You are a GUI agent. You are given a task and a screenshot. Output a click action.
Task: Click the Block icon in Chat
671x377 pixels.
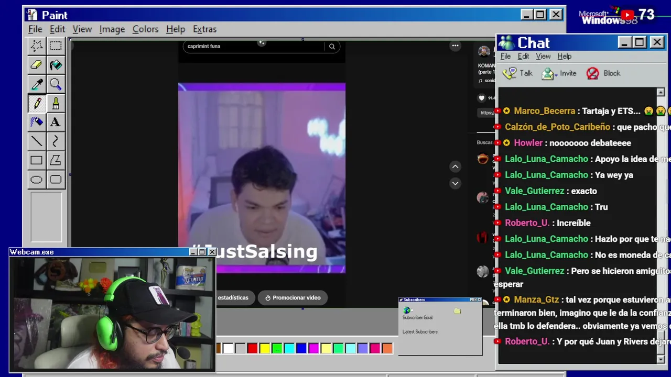point(592,73)
